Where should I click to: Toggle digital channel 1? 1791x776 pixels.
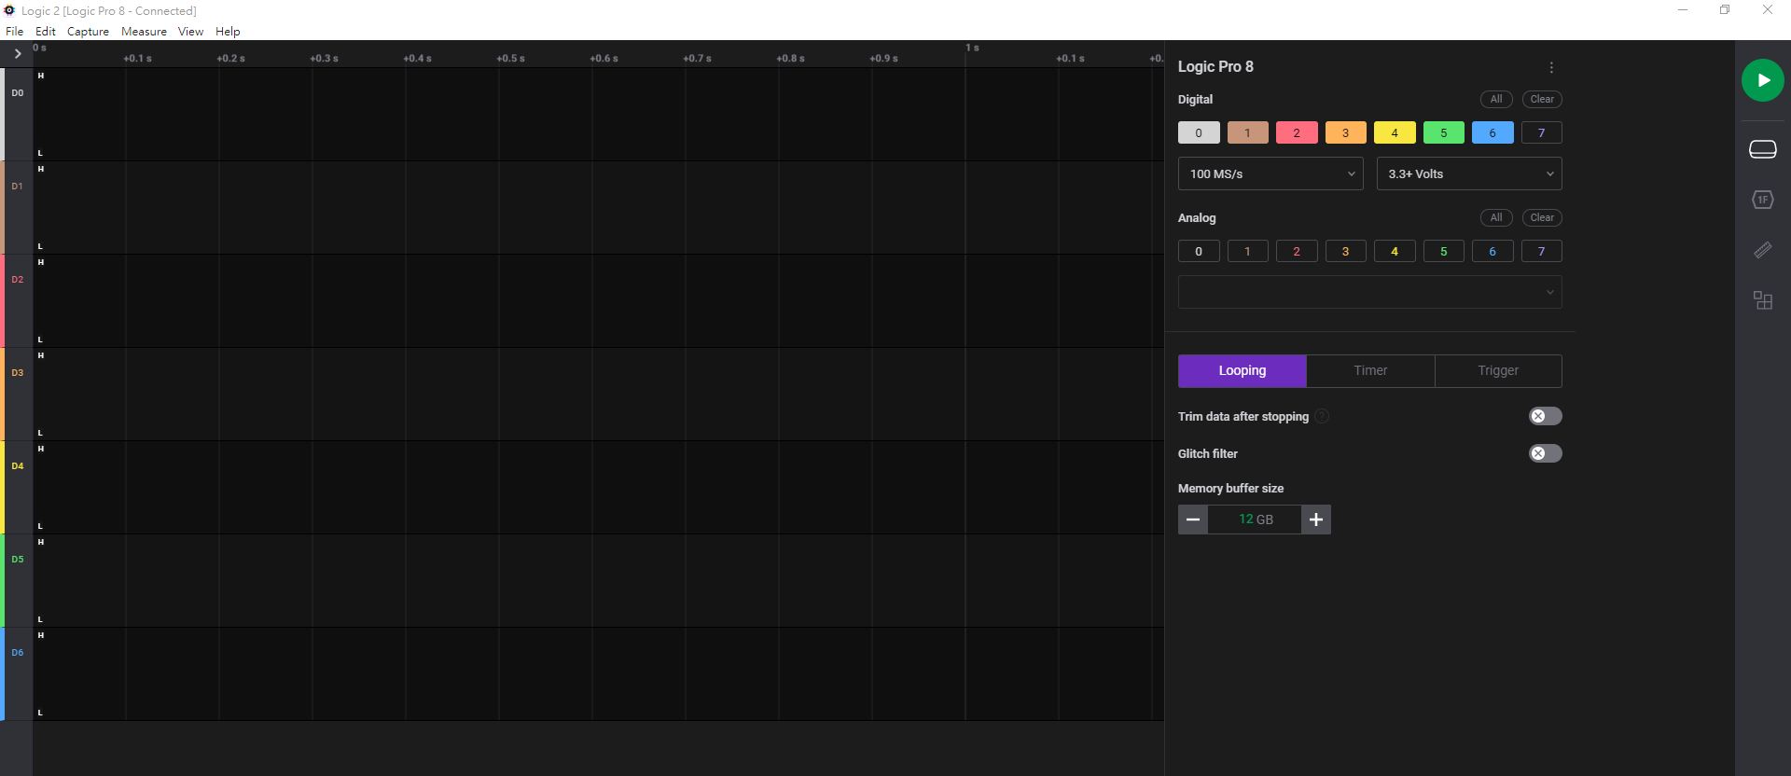(x=1247, y=132)
